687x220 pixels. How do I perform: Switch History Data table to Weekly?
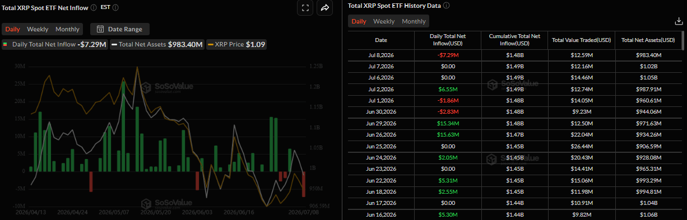(384, 21)
